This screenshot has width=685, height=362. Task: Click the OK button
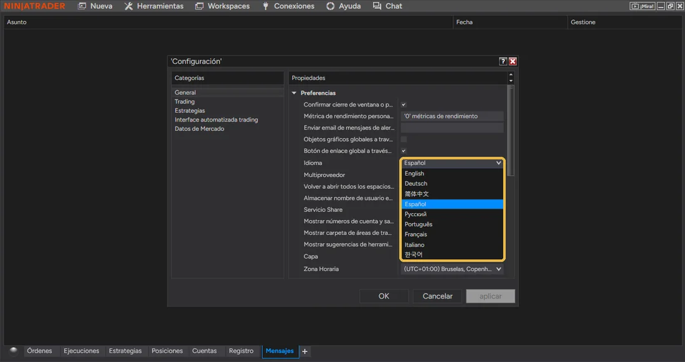(x=384, y=296)
